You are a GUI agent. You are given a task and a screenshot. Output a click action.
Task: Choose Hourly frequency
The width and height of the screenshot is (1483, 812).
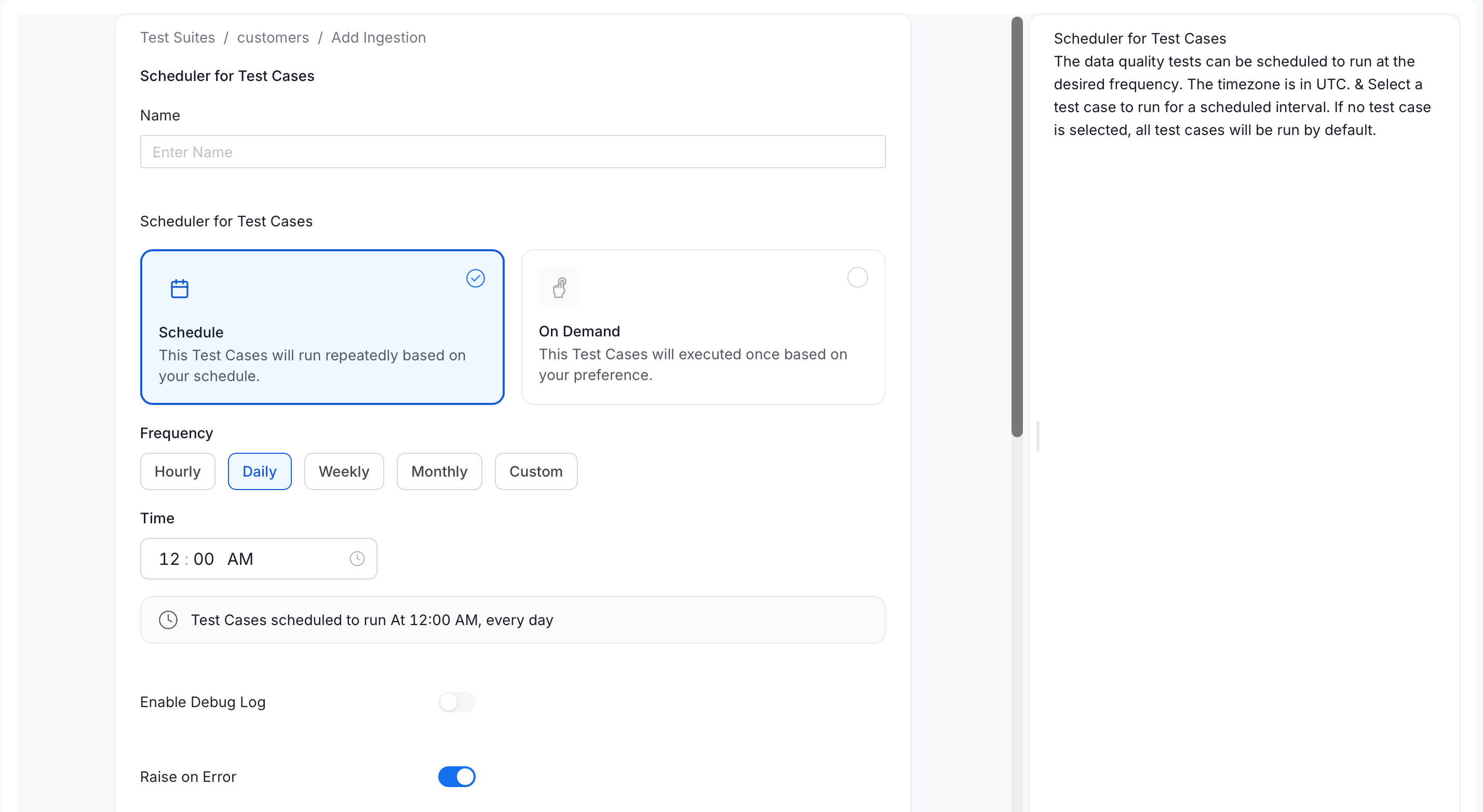click(177, 471)
